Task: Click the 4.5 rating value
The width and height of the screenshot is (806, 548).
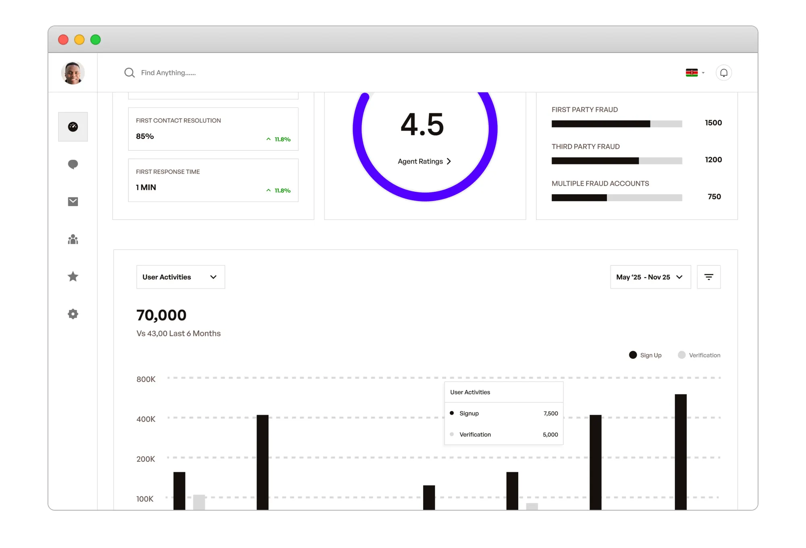Action: pyautogui.click(x=422, y=125)
